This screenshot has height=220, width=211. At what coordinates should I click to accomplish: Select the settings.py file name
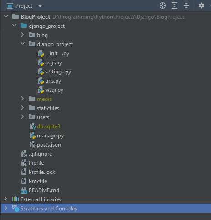58,72
